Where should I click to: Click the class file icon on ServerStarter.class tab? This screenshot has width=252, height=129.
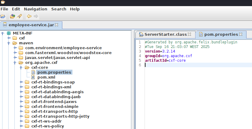tap(141, 35)
